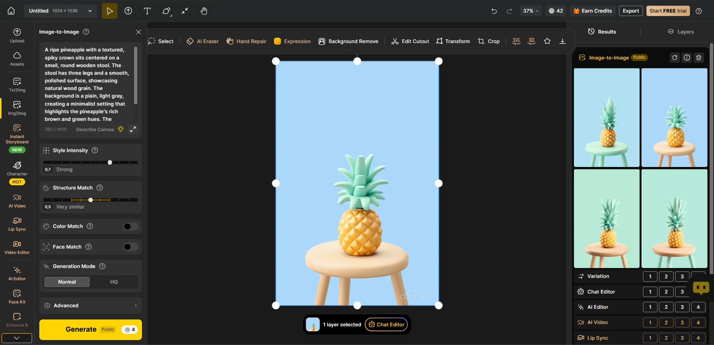714x345 pixels.
Task: Choose the Transform tool
Action: point(453,41)
